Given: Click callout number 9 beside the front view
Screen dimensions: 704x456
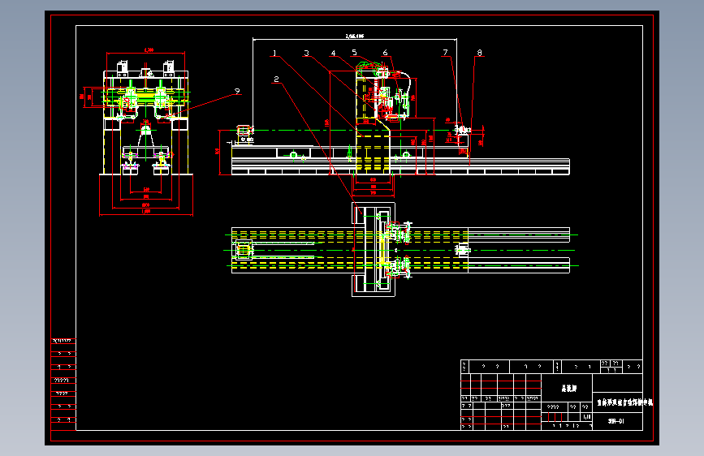Looking at the screenshot, I should 237,91.
